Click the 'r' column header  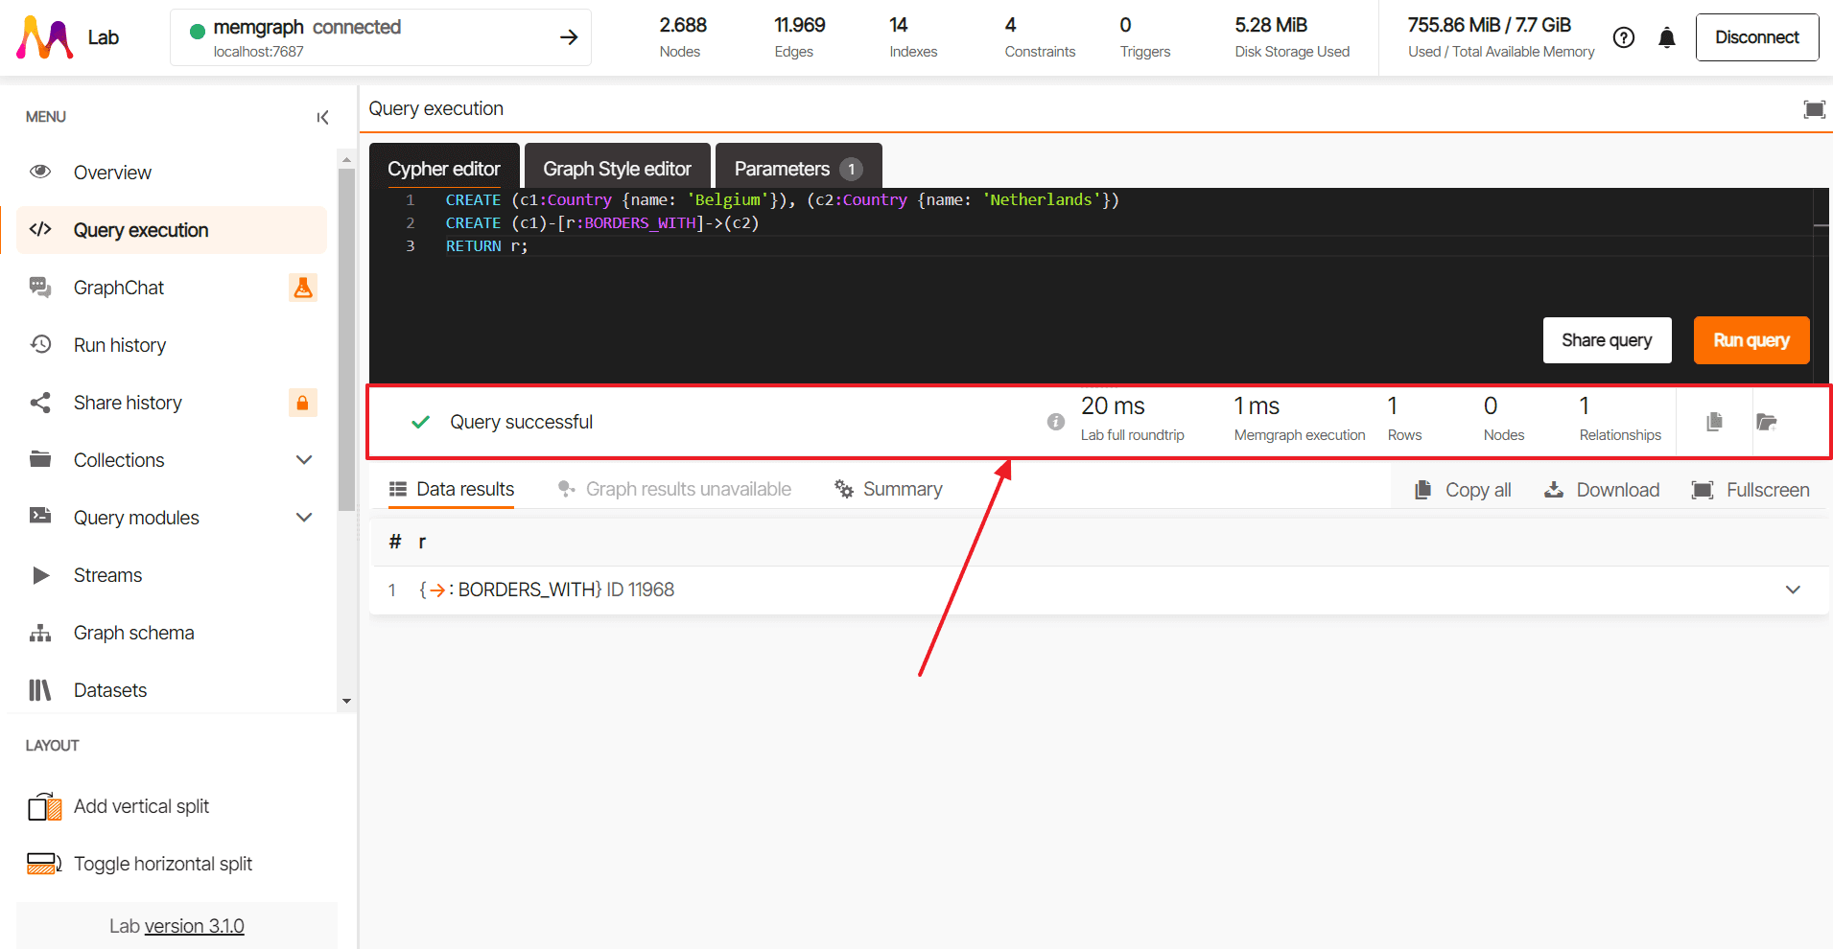coord(422,542)
